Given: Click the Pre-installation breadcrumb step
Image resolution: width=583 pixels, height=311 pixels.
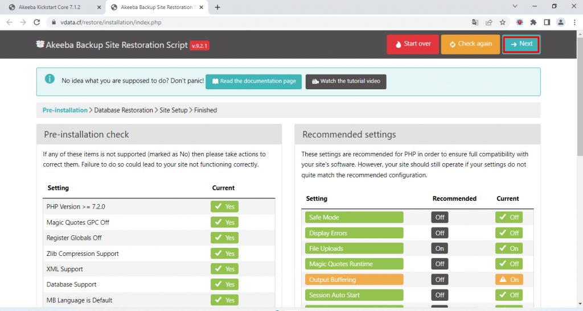Looking at the screenshot, I should 65,110.
